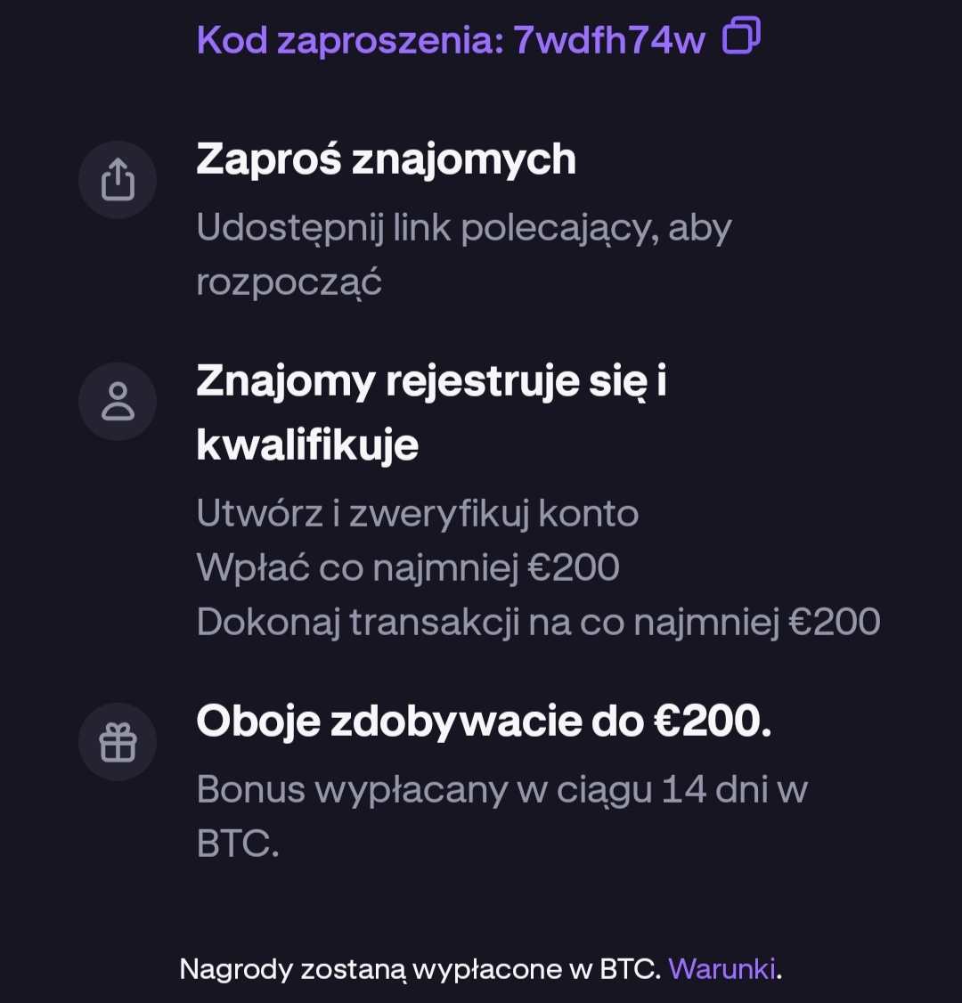Click the "Bonus wypłacany w ciągu 14 dni" line

(501, 789)
